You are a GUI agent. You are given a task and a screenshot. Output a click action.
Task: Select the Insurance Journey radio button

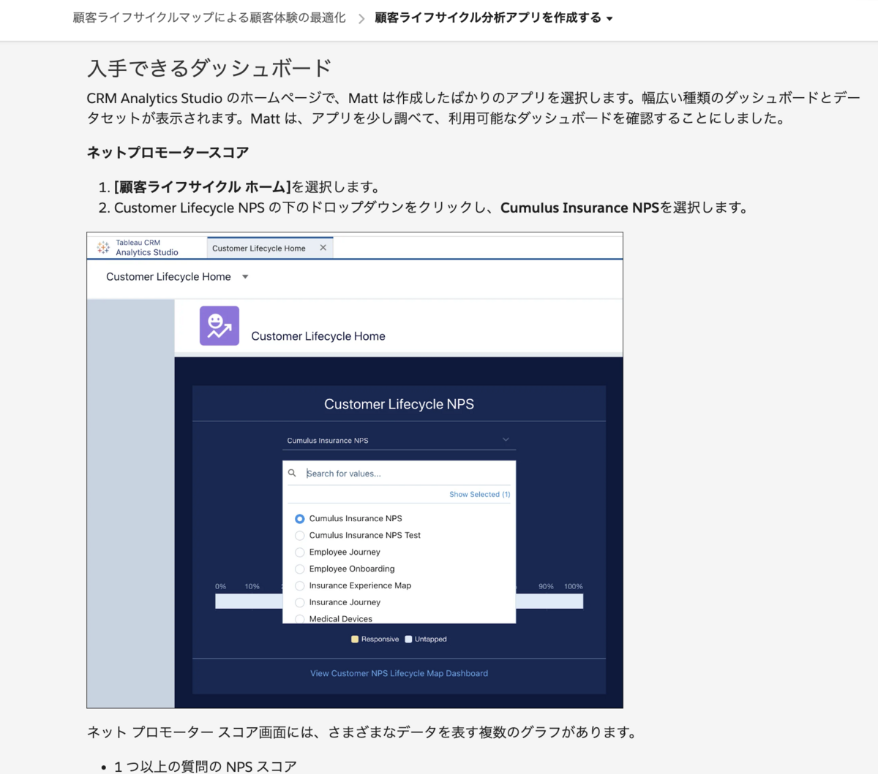(299, 602)
